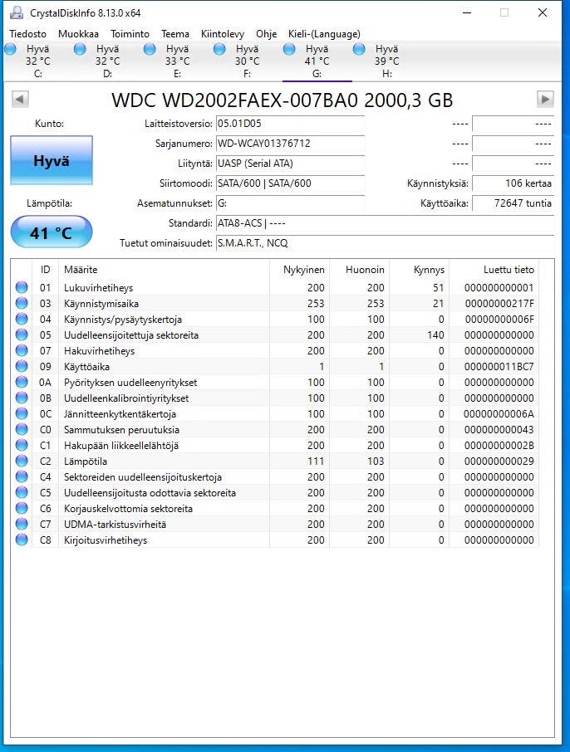This screenshot has height=752, width=570.
Task: Click the Liityntä field UASP (Serial ATA)
Action: 290,164
